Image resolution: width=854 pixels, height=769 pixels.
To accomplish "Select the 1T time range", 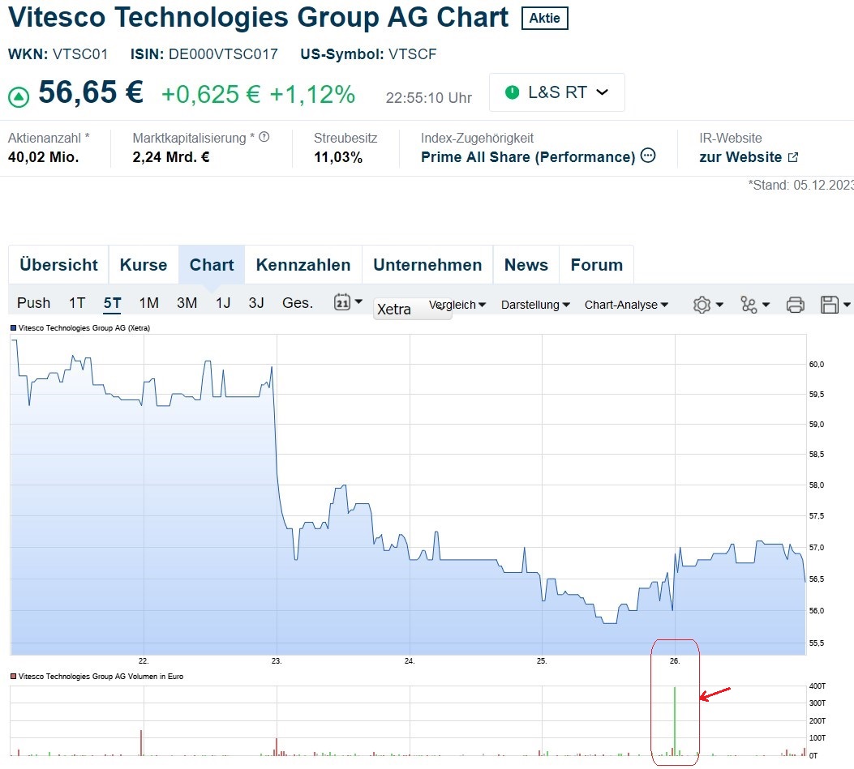I will click(x=77, y=302).
